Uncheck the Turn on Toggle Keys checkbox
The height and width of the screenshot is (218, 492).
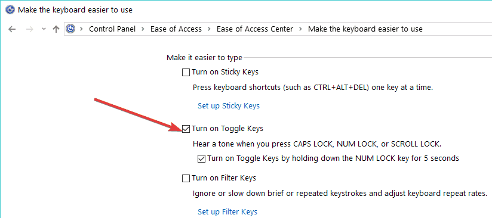pos(186,129)
